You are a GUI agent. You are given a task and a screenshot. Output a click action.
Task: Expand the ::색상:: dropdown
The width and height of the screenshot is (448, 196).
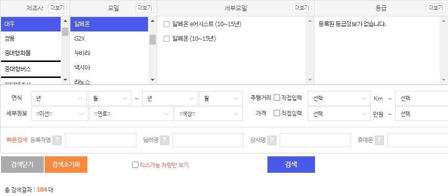pyautogui.click(x=209, y=114)
